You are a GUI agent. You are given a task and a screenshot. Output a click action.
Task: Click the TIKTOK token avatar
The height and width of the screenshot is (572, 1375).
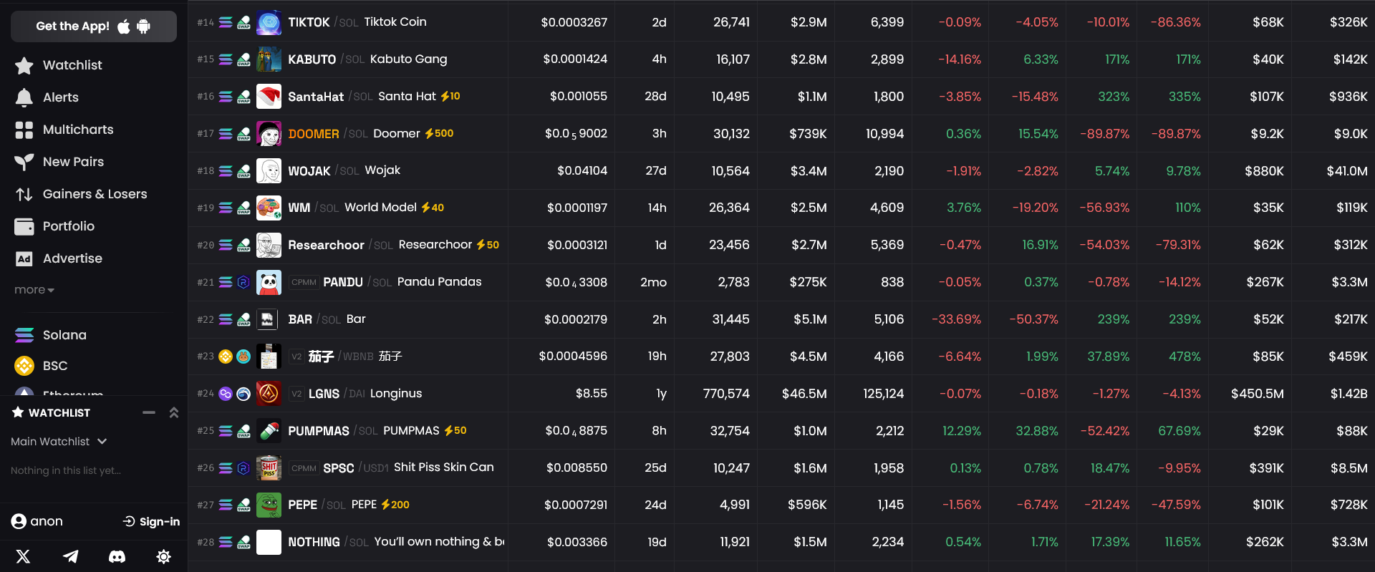pyautogui.click(x=269, y=22)
